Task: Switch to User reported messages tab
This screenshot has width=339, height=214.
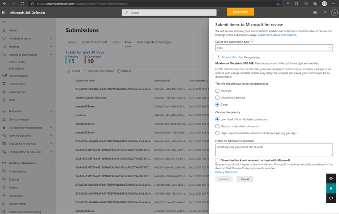Action: point(154,42)
